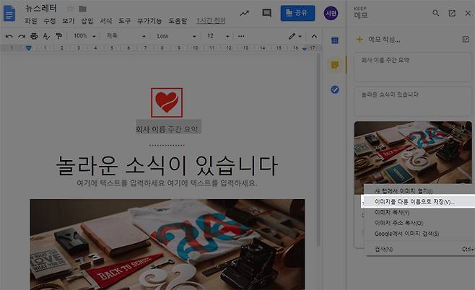Open the font size 12 dropdown
The image size is (475, 290).
[x=218, y=36]
